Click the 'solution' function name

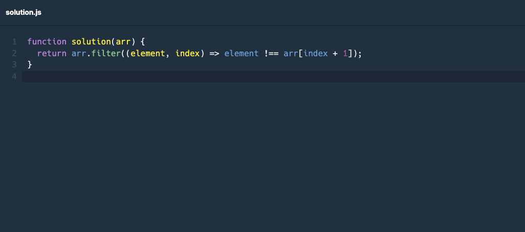point(91,41)
